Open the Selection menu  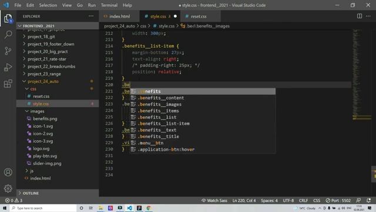click(48, 5)
